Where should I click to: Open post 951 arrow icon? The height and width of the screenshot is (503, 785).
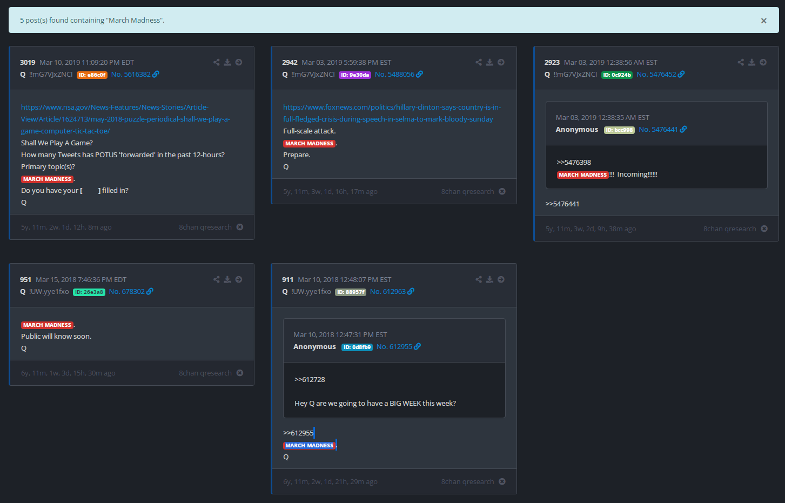[x=239, y=279]
